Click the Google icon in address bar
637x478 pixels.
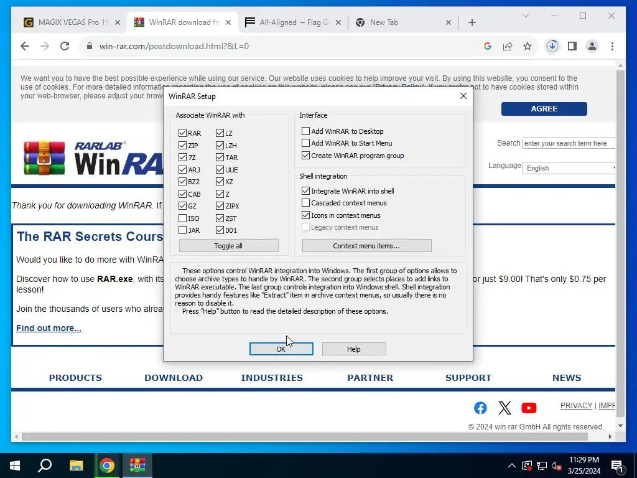coord(488,46)
